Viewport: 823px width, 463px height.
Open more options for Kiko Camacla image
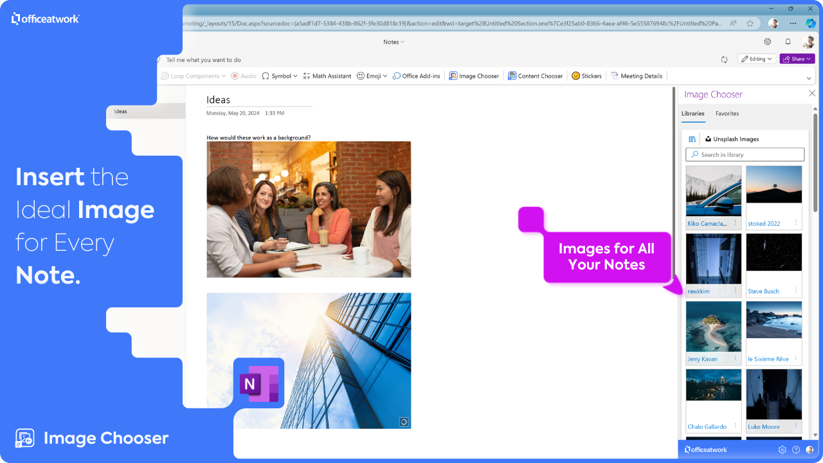tap(736, 222)
